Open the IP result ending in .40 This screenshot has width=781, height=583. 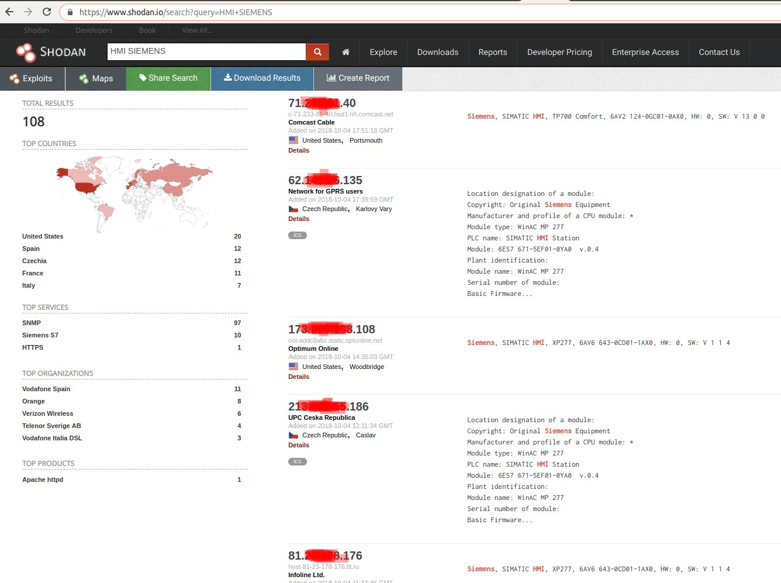[x=322, y=103]
